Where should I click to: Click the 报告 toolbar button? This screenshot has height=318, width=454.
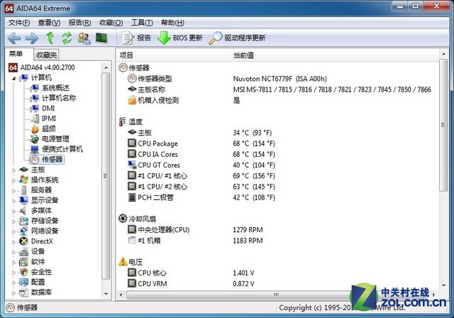pyautogui.click(x=136, y=38)
